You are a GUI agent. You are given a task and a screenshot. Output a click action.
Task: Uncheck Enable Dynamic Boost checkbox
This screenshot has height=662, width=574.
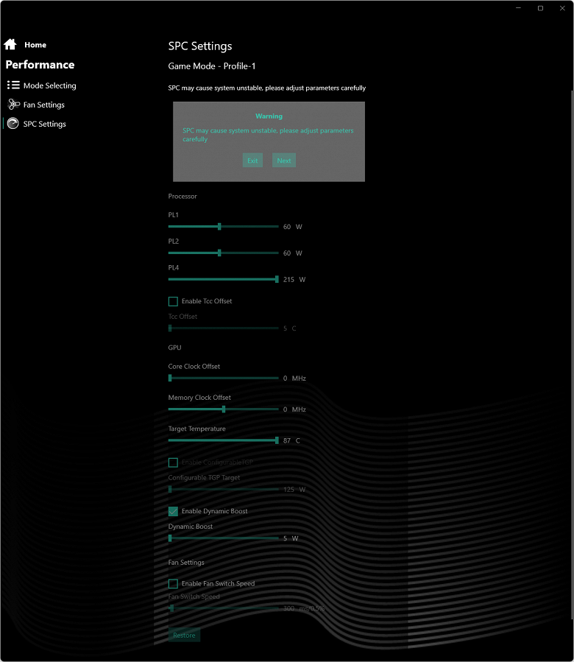173,511
